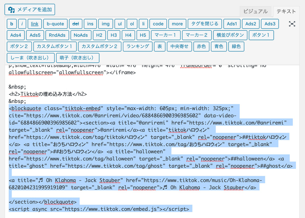Switch to the ビジュアル editor tab
This screenshot has height=218, width=305.
255,11
